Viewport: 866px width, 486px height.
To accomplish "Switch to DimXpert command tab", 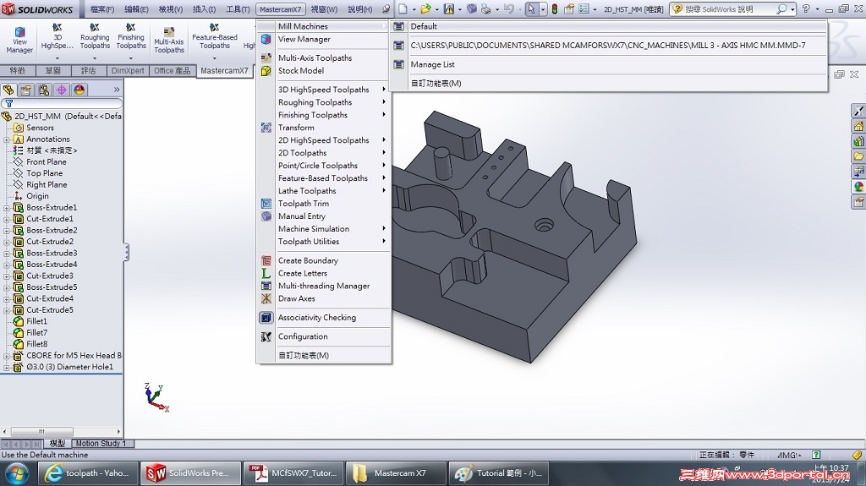I will click(128, 71).
